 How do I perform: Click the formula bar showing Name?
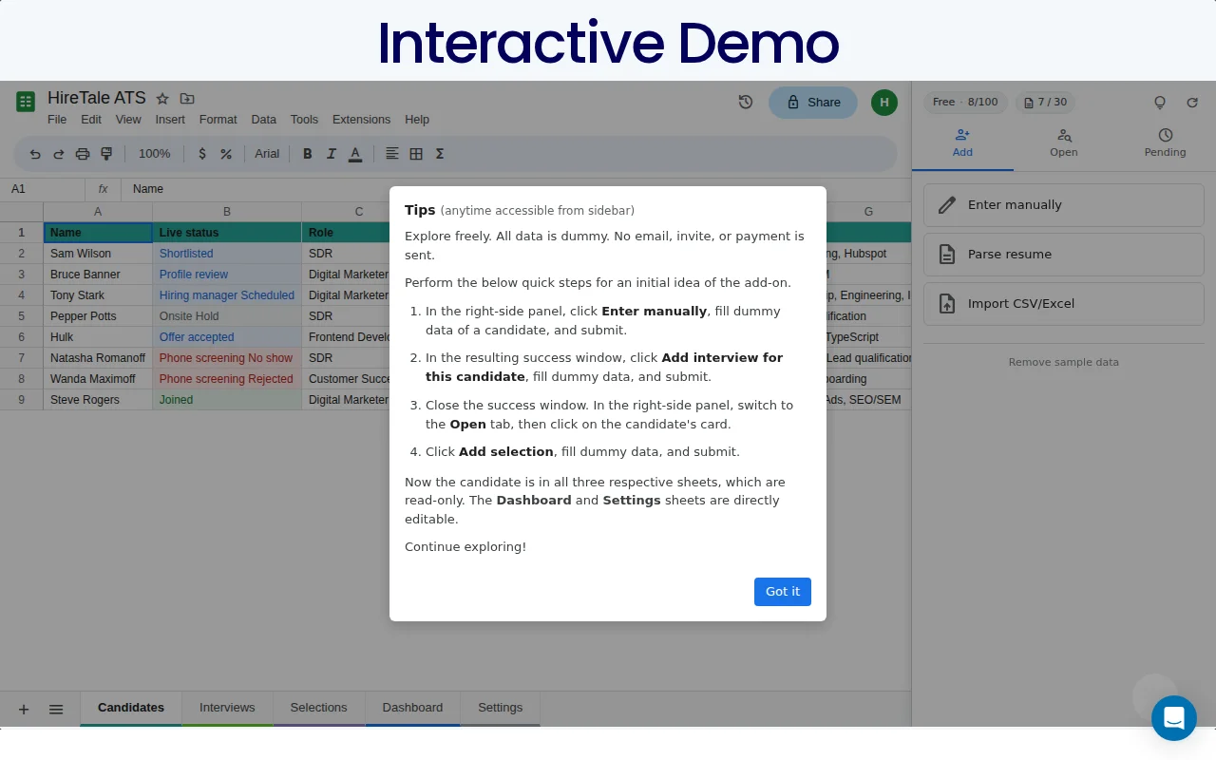tap(516, 189)
